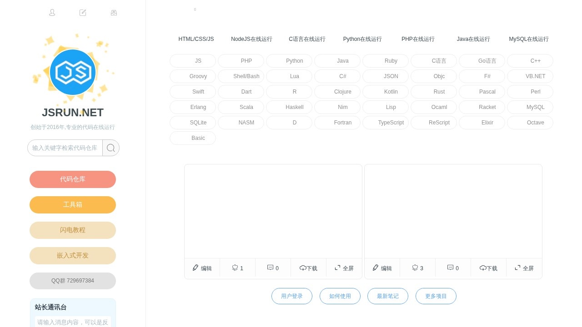582x327 pixels.
Task: Like the first project with 1 like
Action: coord(235,268)
